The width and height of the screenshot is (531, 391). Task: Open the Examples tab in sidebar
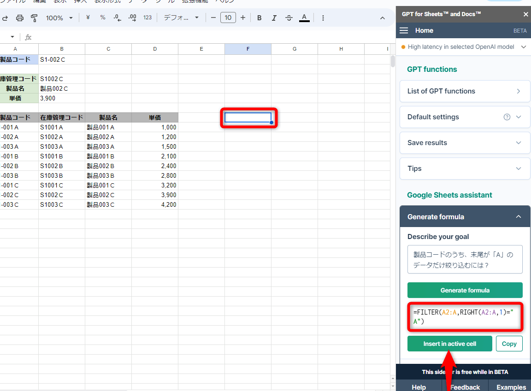tap(511, 387)
